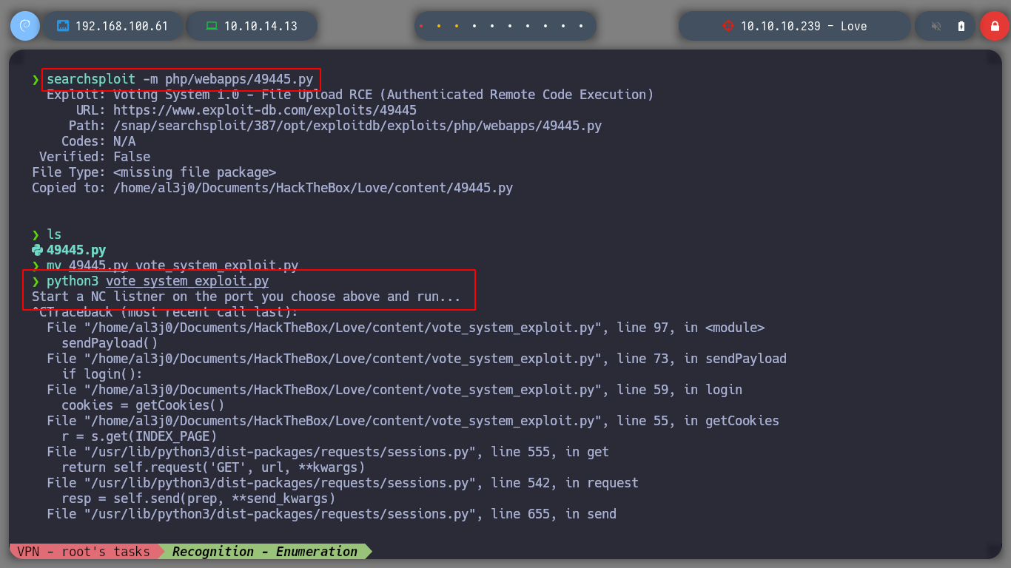Screen dimensions: 1011x568
Task: Click the Path: /snap/searchsploit line
Action: (x=335, y=126)
